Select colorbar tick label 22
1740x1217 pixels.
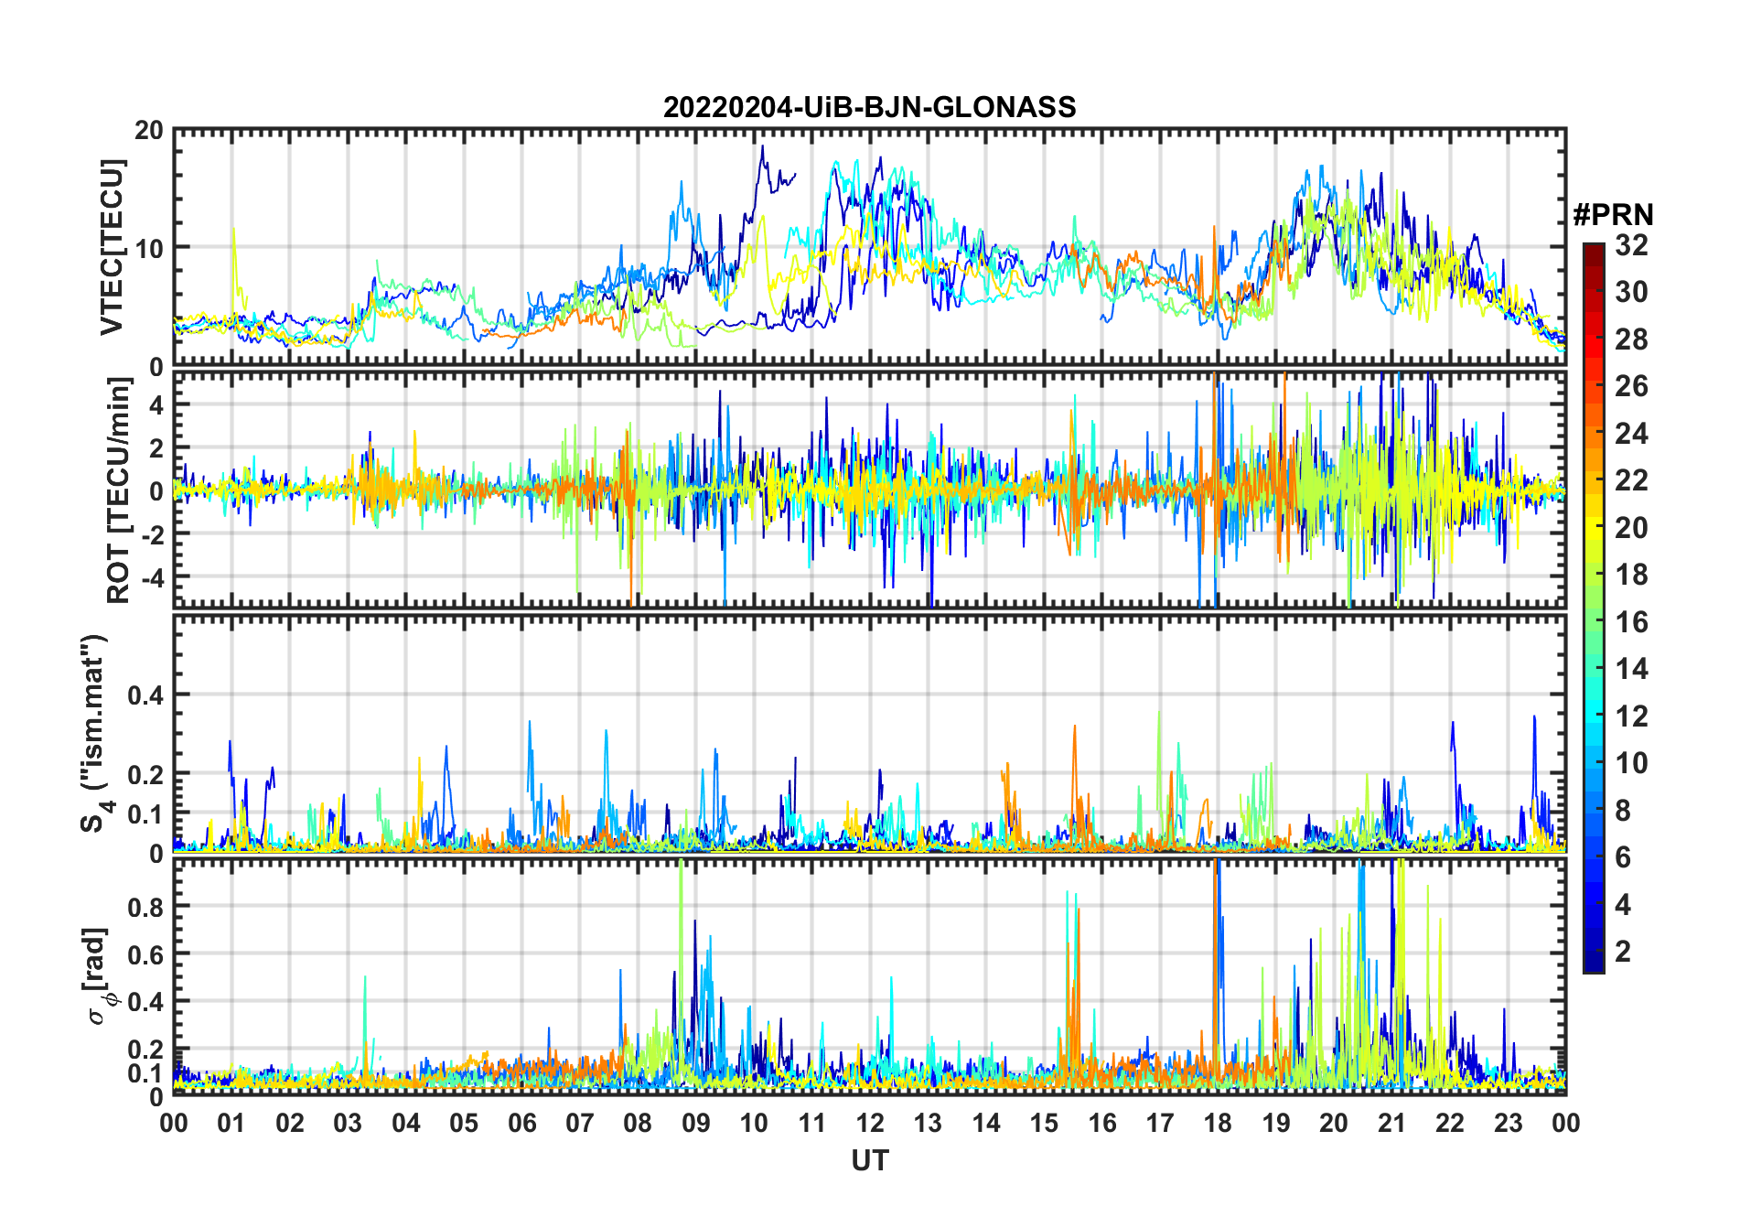[1631, 479]
